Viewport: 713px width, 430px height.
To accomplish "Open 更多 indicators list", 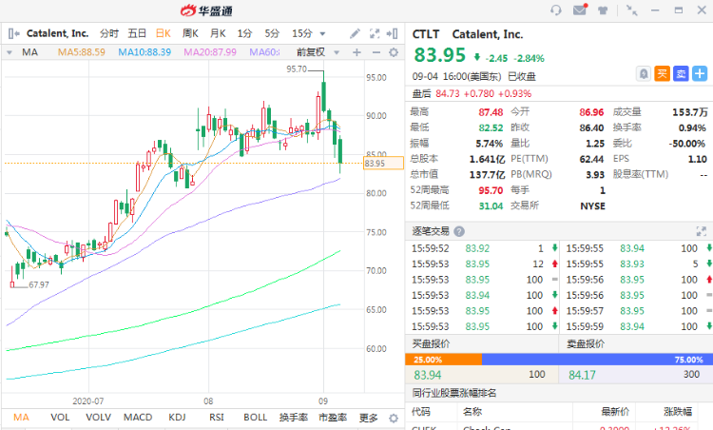I will [368, 418].
